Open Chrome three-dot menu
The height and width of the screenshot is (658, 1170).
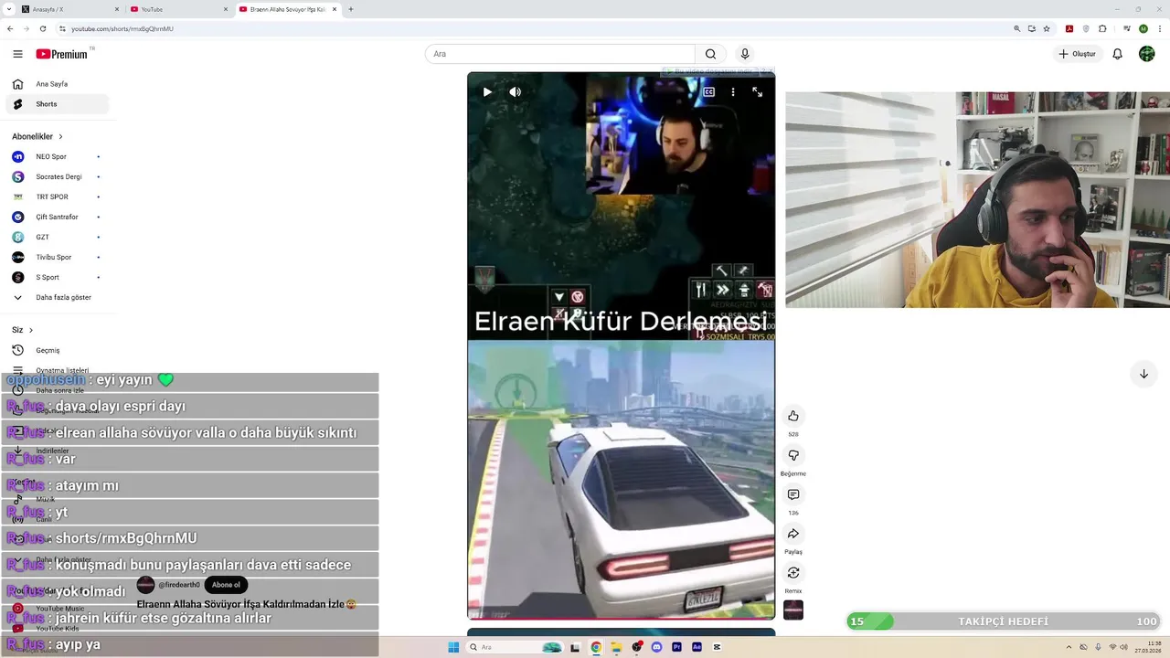coord(1159,28)
